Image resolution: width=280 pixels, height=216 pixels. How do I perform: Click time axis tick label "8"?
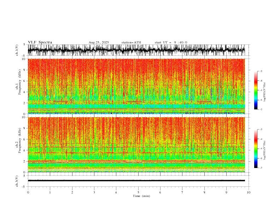[x=204, y=192]
